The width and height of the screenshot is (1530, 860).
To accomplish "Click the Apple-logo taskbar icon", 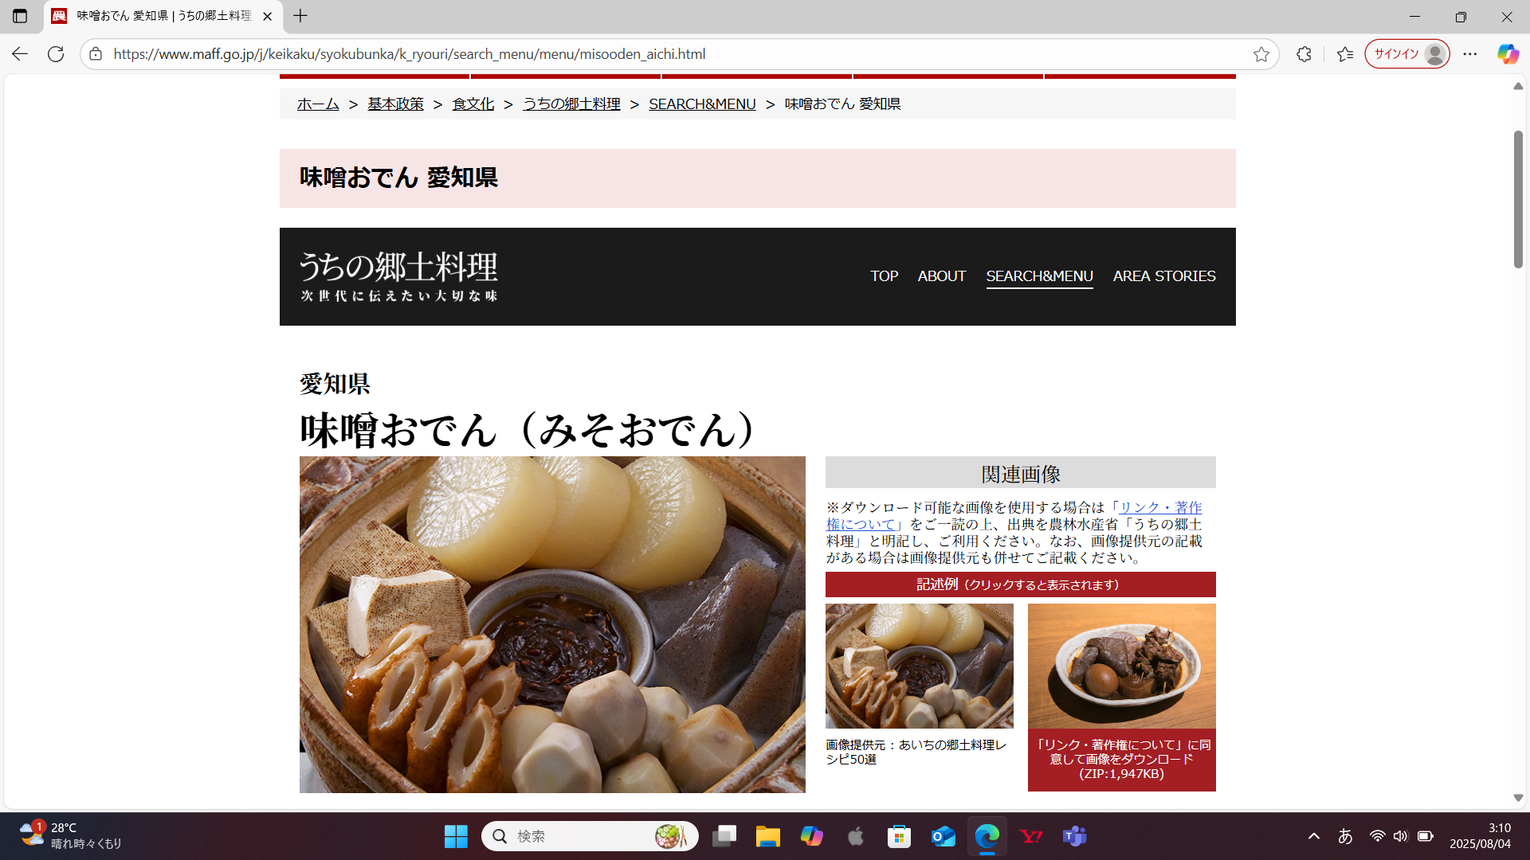I will [855, 836].
